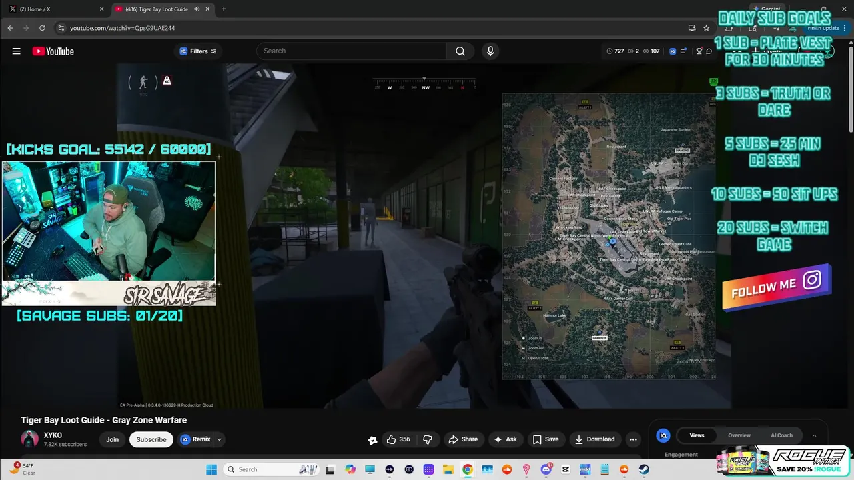Mute the tab audio speaker icon
The image size is (854, 480).
coord(197,9)
